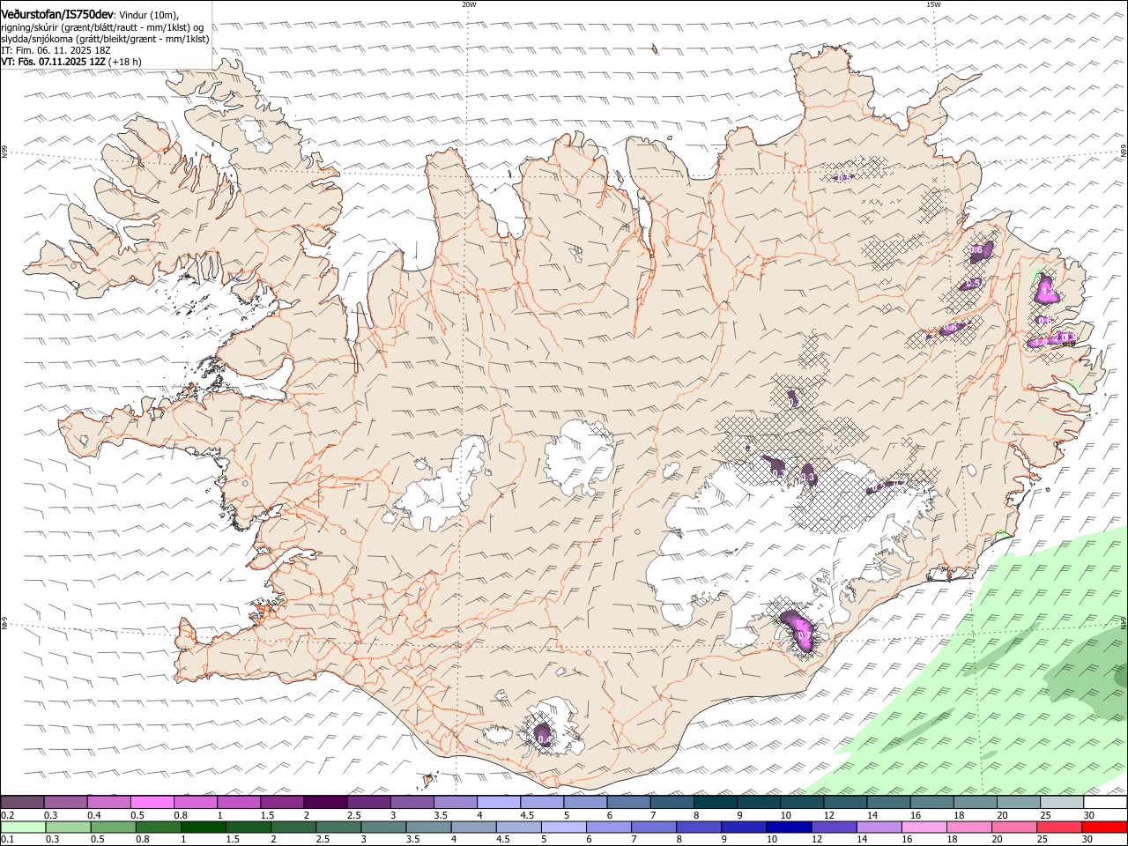The image size is (1128, 846).
Task: Select the lilac 14 swatch in rain scale
Action: pyautogui.click(x=879, y=827)
